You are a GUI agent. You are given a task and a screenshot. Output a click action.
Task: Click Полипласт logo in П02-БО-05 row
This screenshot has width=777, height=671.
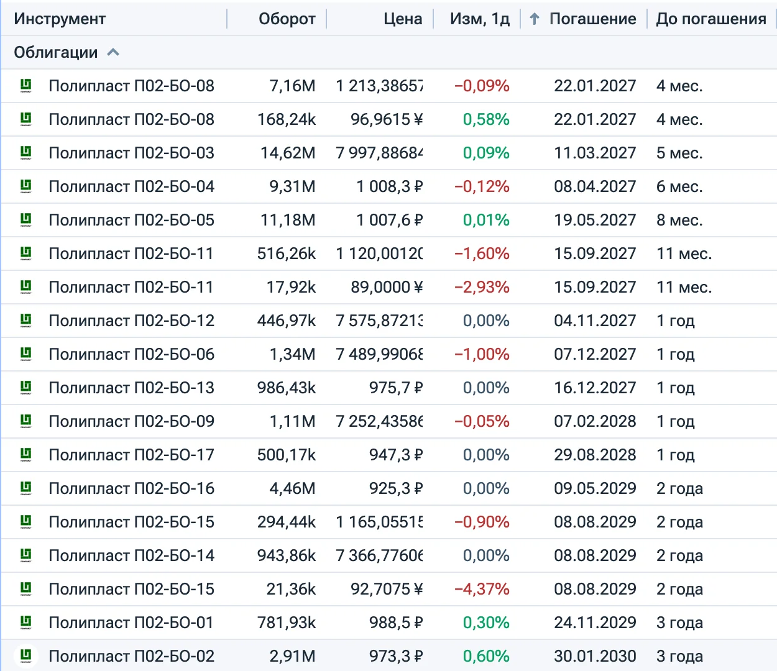coord(26,220)
